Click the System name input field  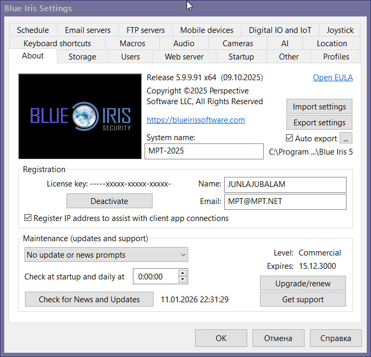(x=204, y=151)
